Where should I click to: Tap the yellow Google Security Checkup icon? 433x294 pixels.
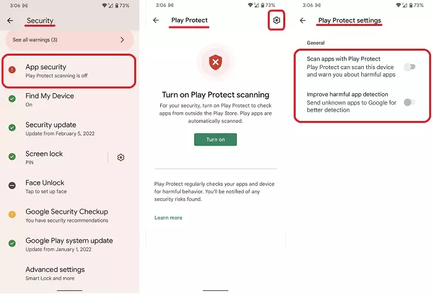[12, 214]
